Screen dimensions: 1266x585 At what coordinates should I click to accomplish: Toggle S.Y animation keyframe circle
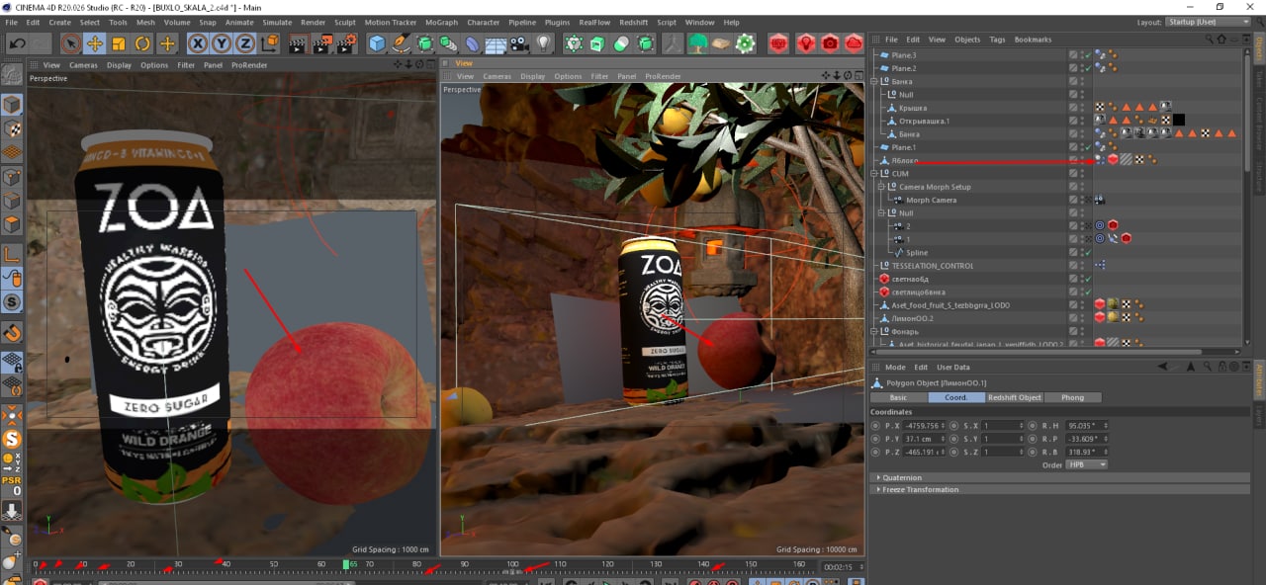pyautogui.click(x=954, y=439)
